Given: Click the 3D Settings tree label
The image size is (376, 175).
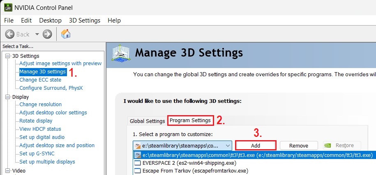Looking at the screenshot, I should (25, 56).
